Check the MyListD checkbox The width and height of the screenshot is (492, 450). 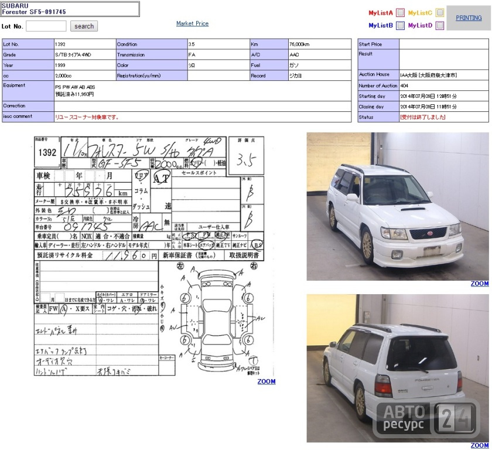(440, 25)
